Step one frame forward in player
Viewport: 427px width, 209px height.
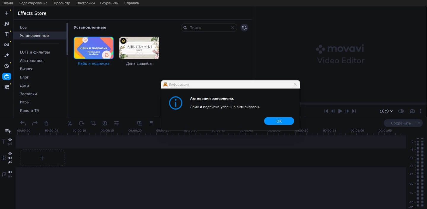347,111
